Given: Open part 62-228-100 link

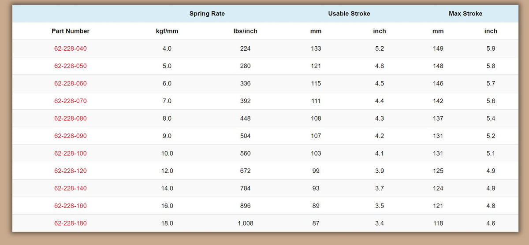Looking at the screenshot, I should tap(71, 153).
